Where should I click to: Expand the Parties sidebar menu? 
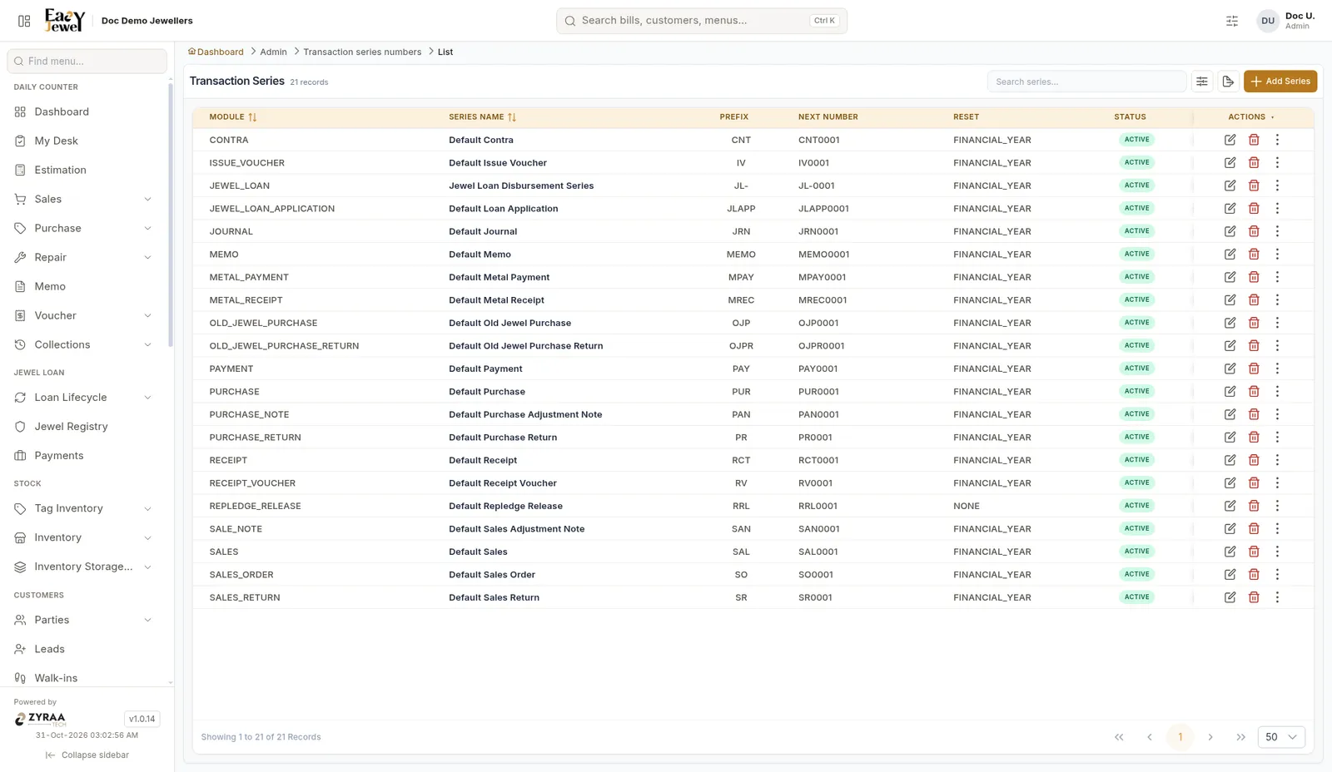[x=87, y=620]
